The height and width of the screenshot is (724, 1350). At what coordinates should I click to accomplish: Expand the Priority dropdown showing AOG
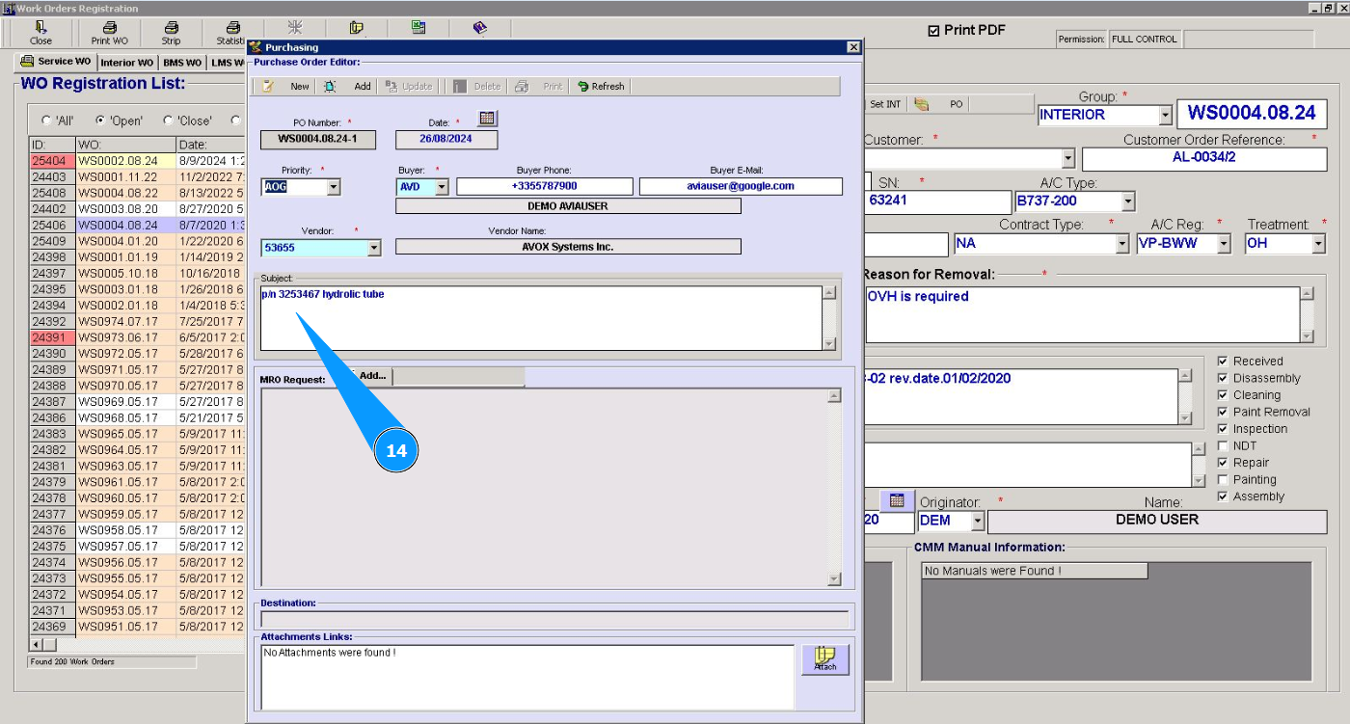pyautogui.click(x=333, y=187)
